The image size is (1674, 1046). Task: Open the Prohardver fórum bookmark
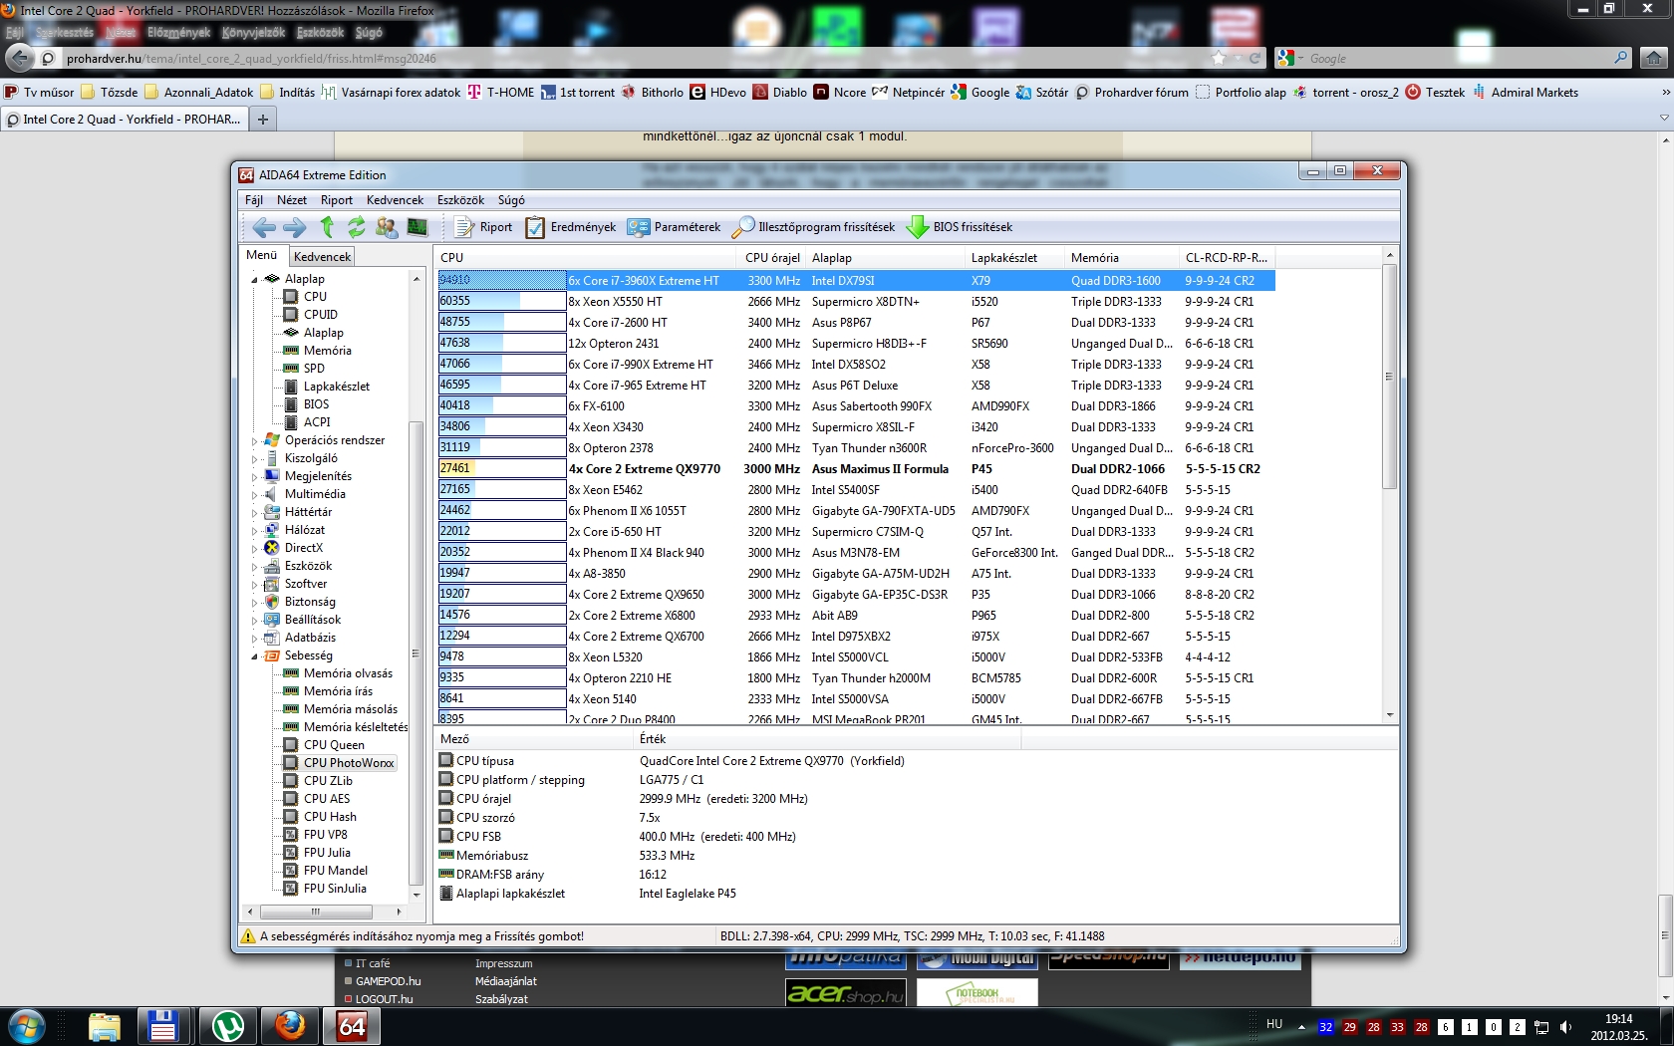[1132, 93]
